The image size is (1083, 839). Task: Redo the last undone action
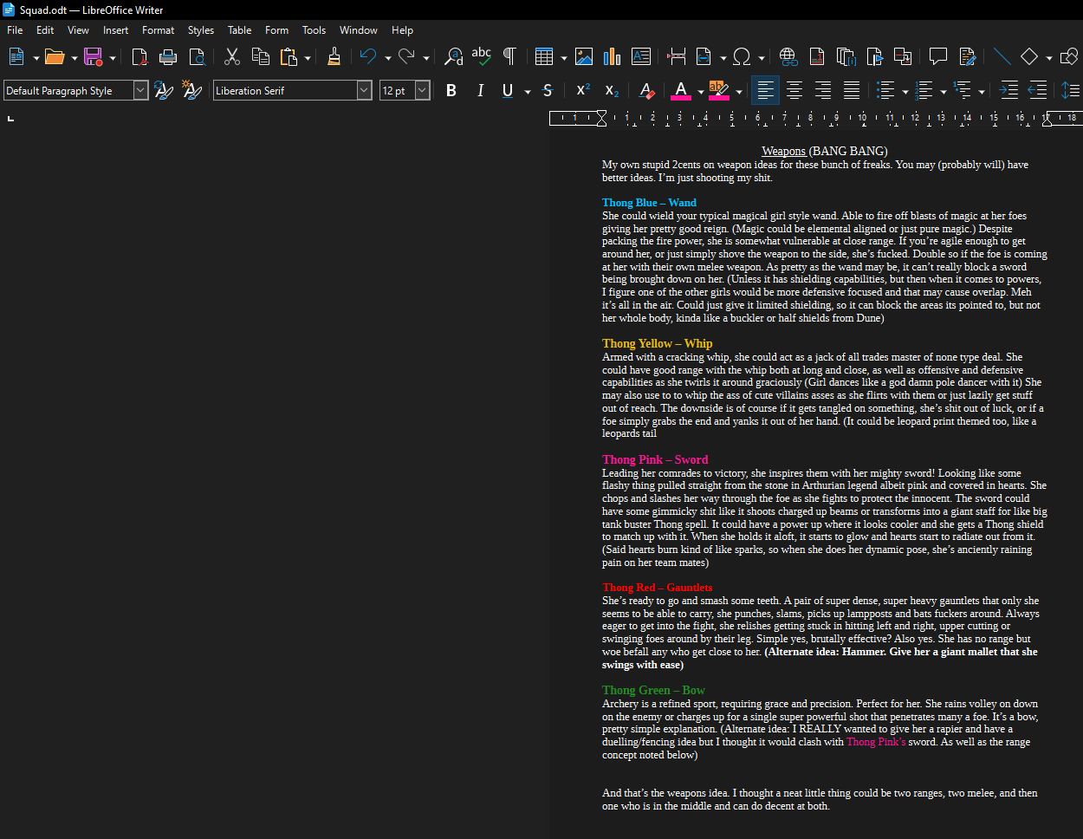406,56
